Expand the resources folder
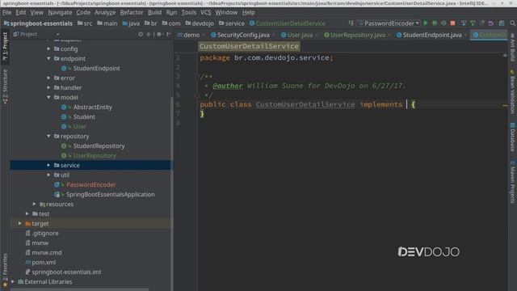 tap(34, 204)
